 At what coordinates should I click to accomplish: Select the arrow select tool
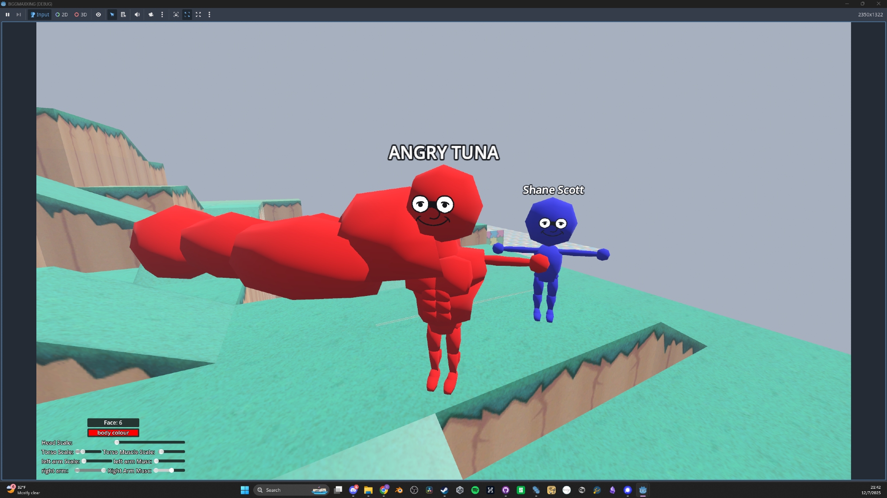[112, 15]
